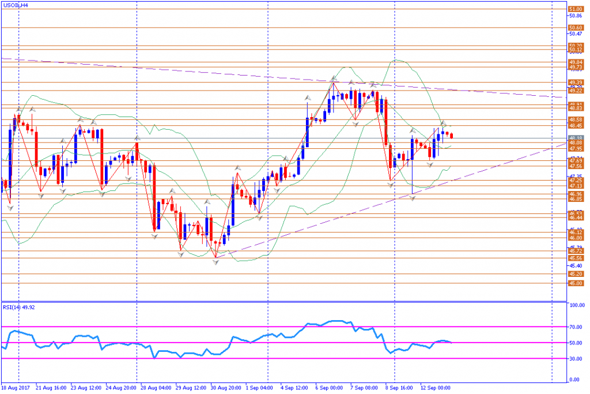Click the 47.25 price level tag
The image size is (590, 394).
pos(576,181)
